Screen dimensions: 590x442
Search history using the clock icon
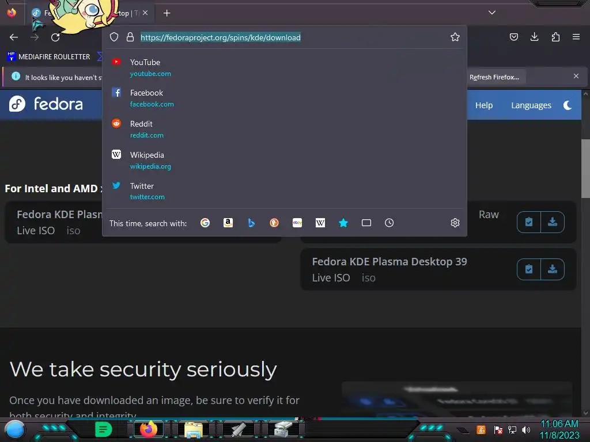[389, 223]
